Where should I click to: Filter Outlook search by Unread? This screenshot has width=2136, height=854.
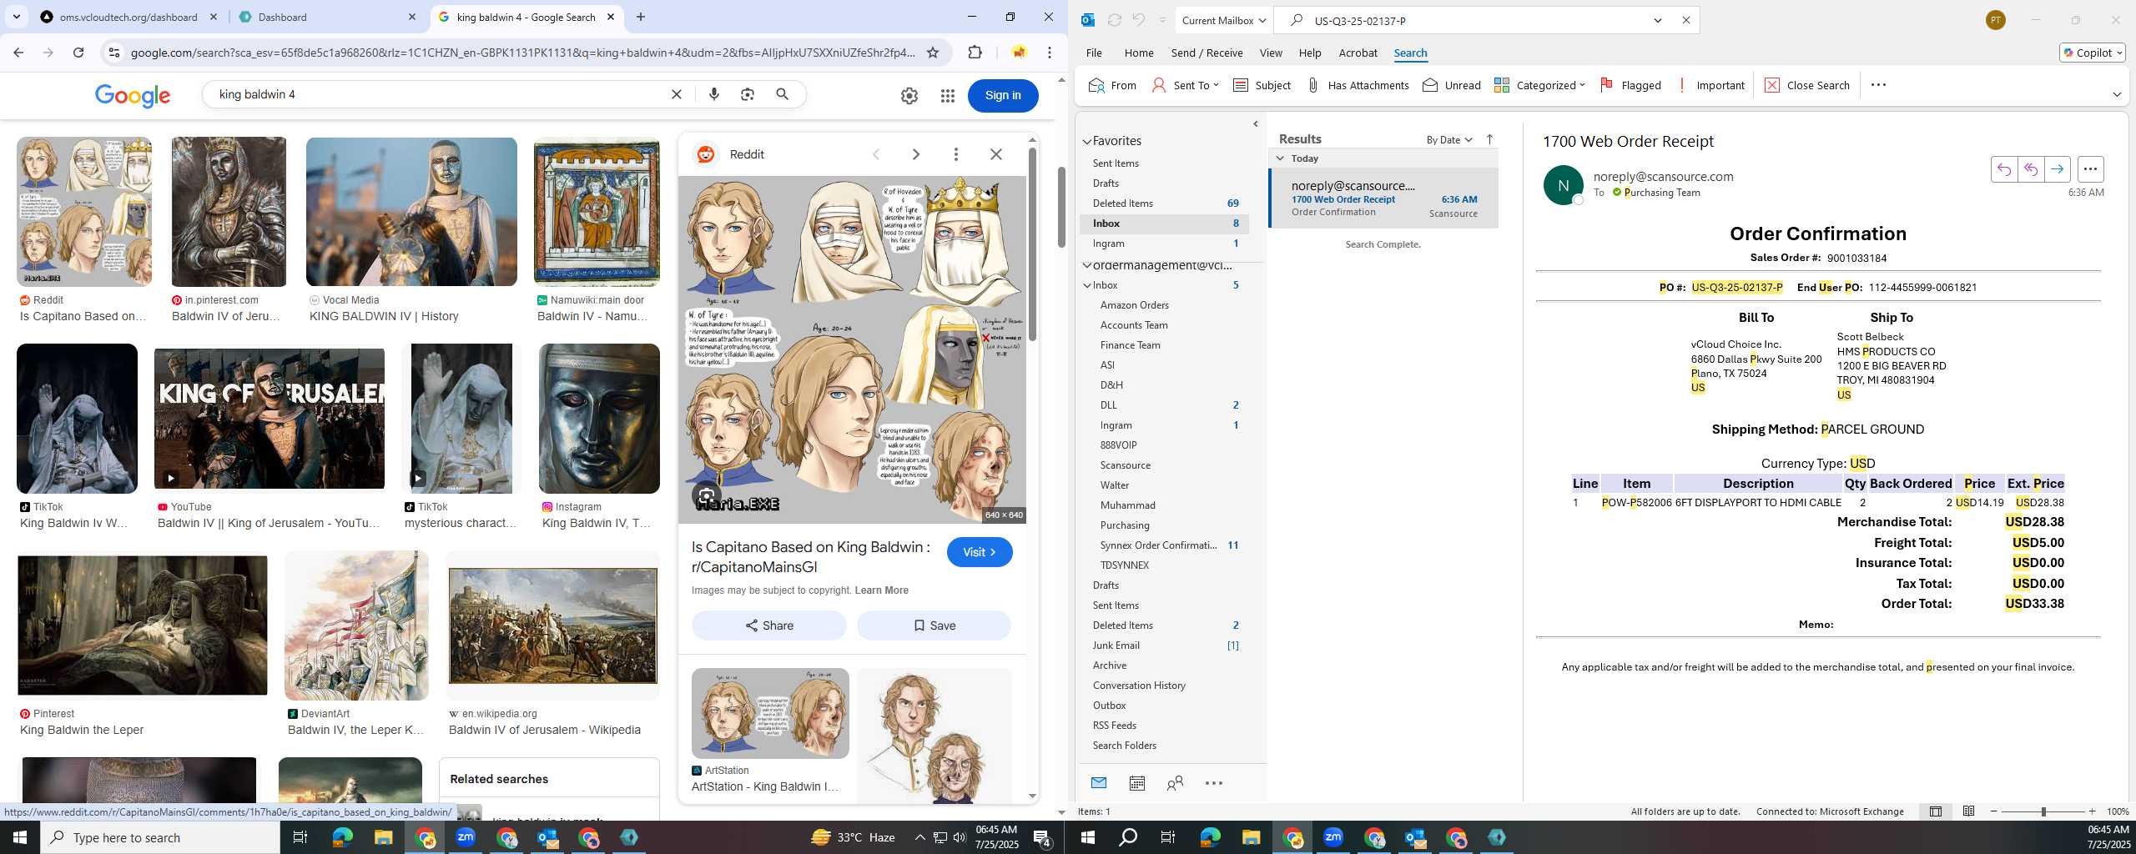(x=1452, y=85)
